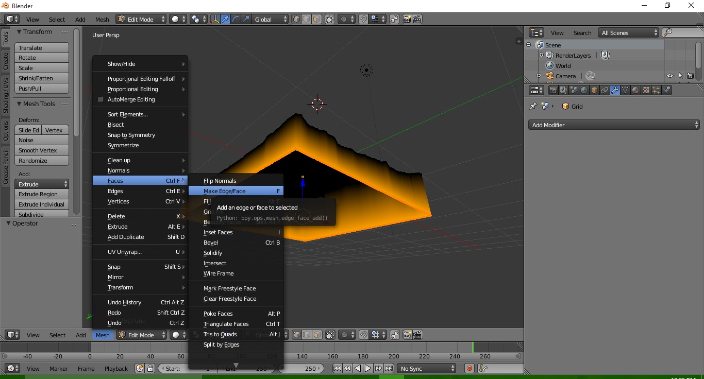The image size is (704, 379).
Task: Toggle the 3D manipulator axes icon in the upper header
Action: tap(215, 19)
